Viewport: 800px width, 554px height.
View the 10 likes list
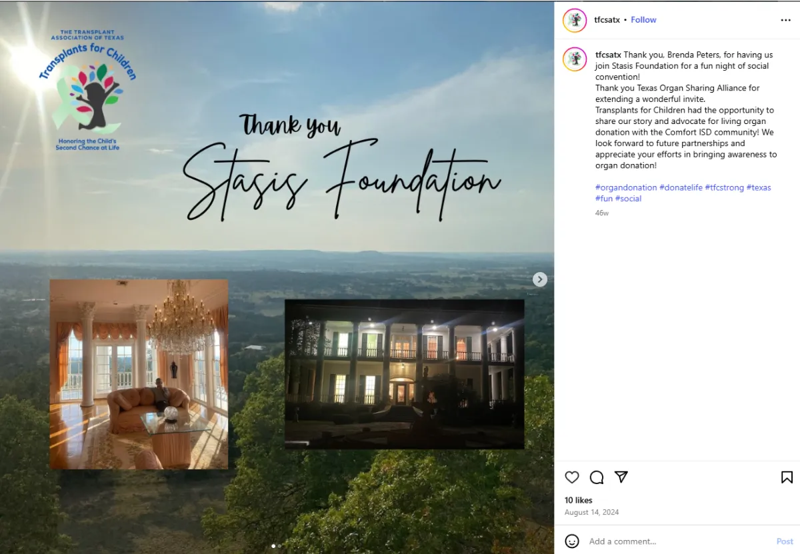(579, 500)
